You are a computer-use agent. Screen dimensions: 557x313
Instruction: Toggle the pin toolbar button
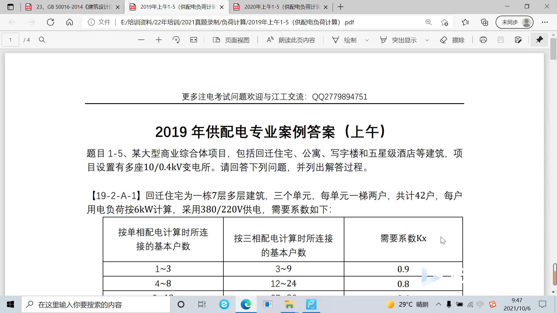click(x=539, y=40)
